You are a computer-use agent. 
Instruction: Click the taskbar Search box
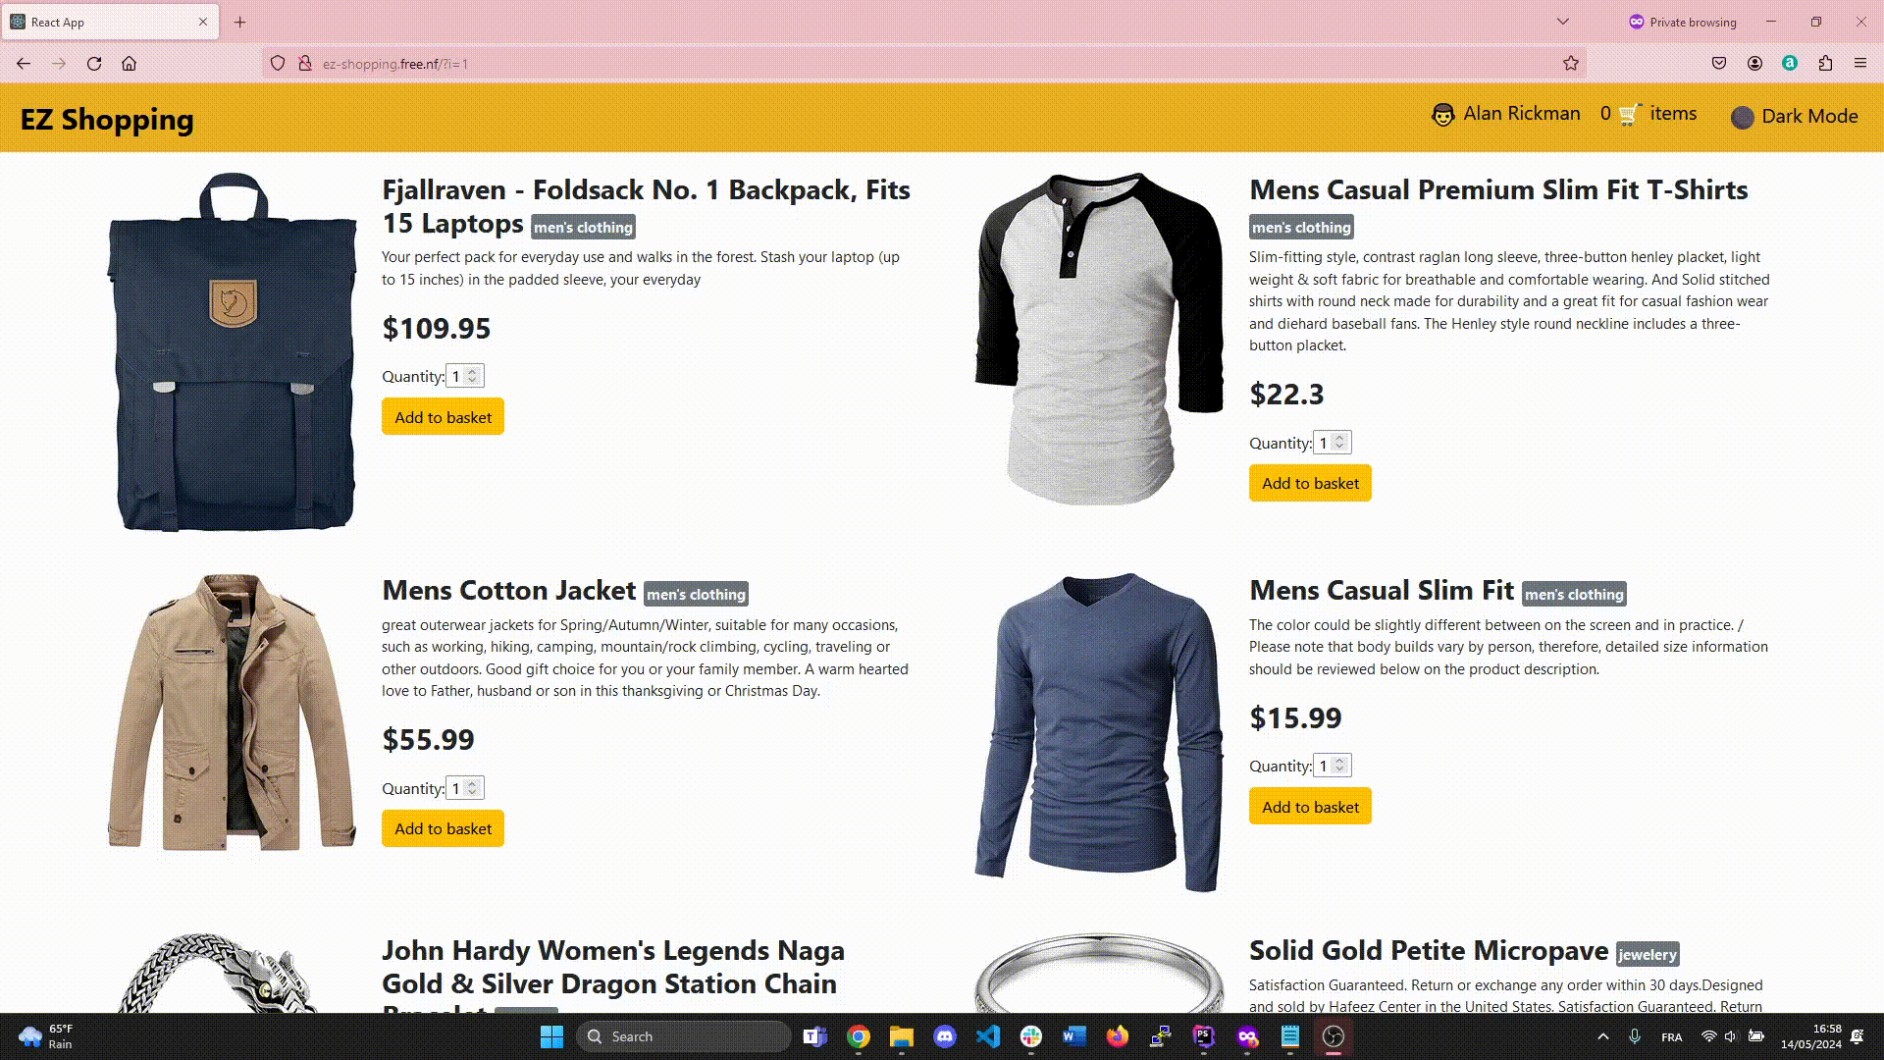click(x=683, y=1036)
